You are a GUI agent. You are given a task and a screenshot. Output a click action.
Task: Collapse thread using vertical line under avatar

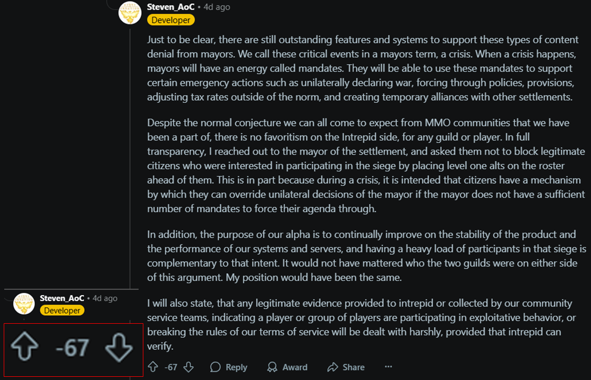coord(130,159)
